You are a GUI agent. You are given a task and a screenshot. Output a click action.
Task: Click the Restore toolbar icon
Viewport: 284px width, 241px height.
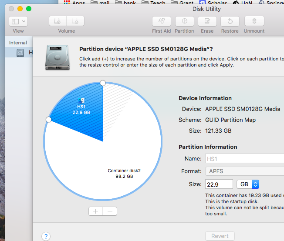[x=230, y=21]
